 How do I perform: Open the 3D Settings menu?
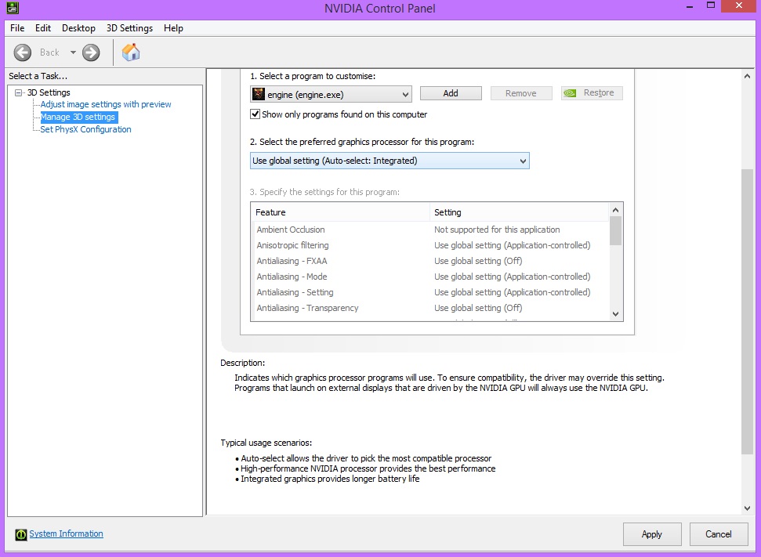129,28
